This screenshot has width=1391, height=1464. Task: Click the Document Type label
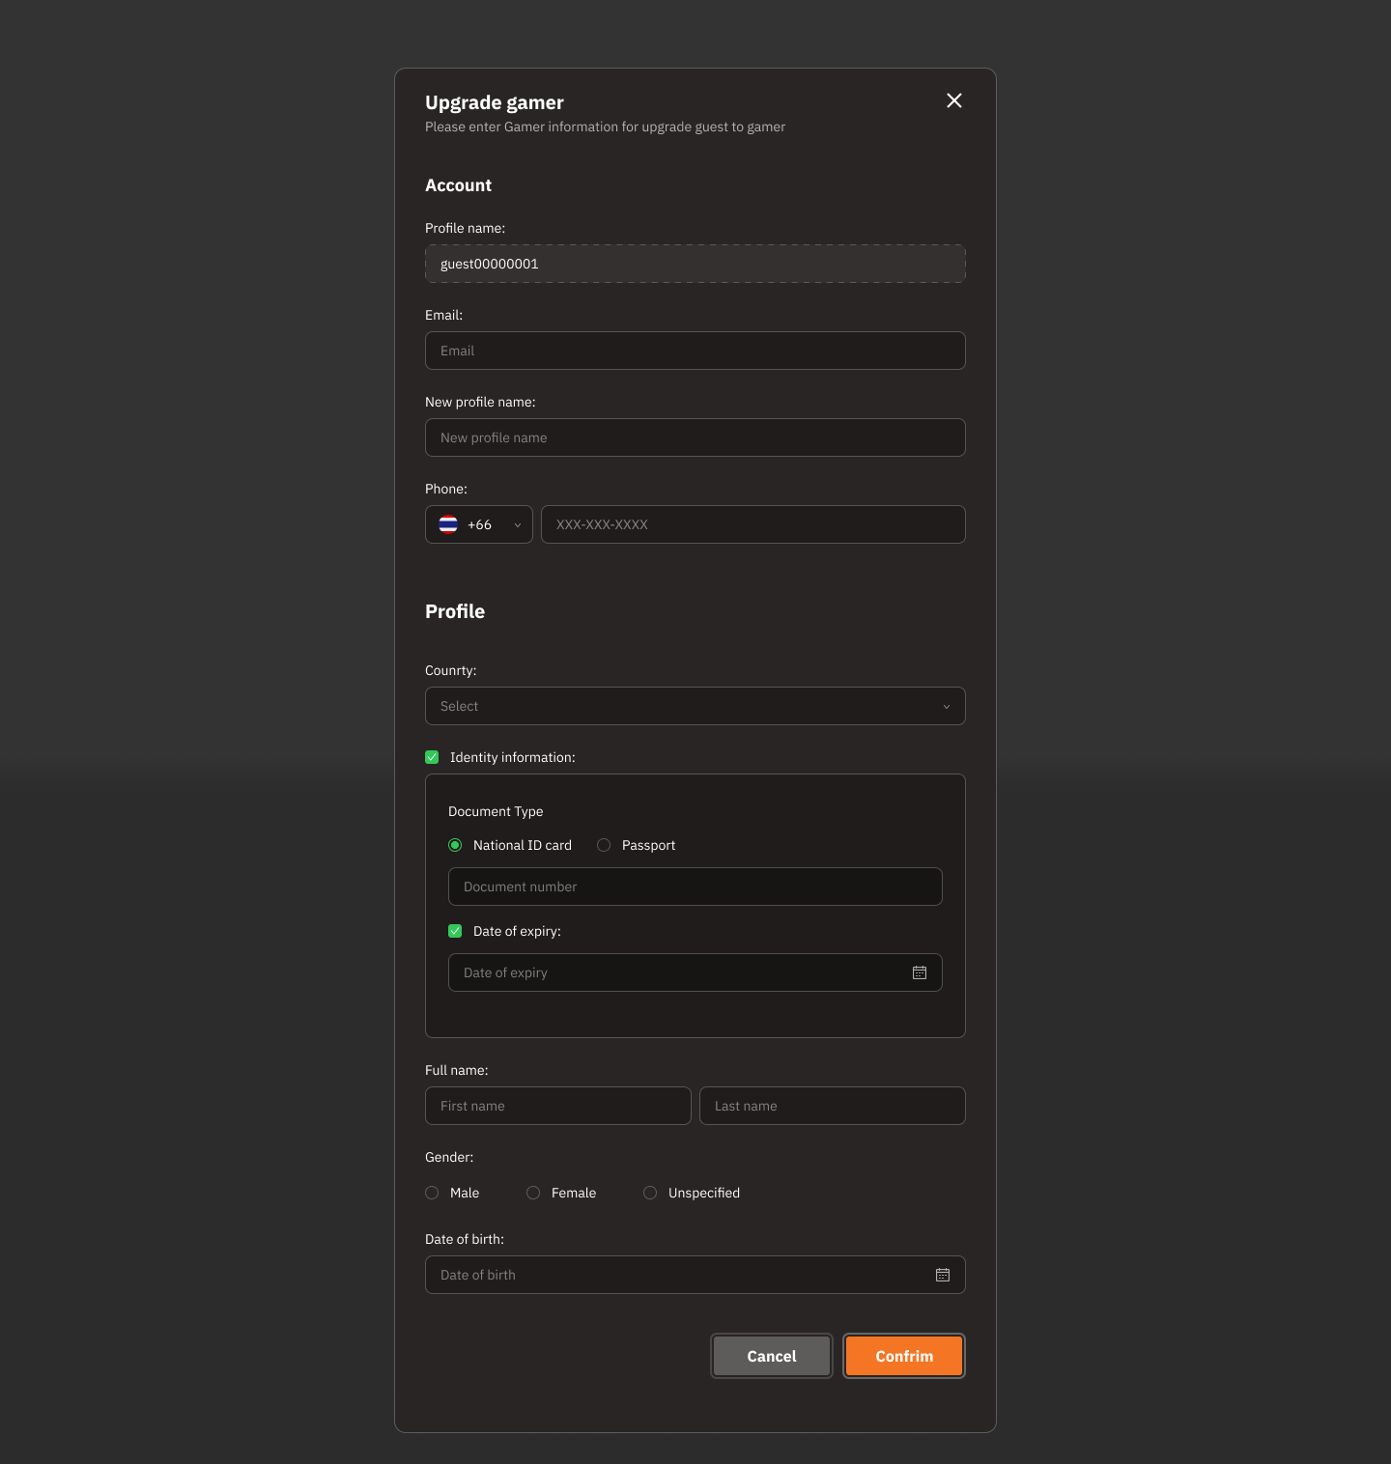point(496,811)
